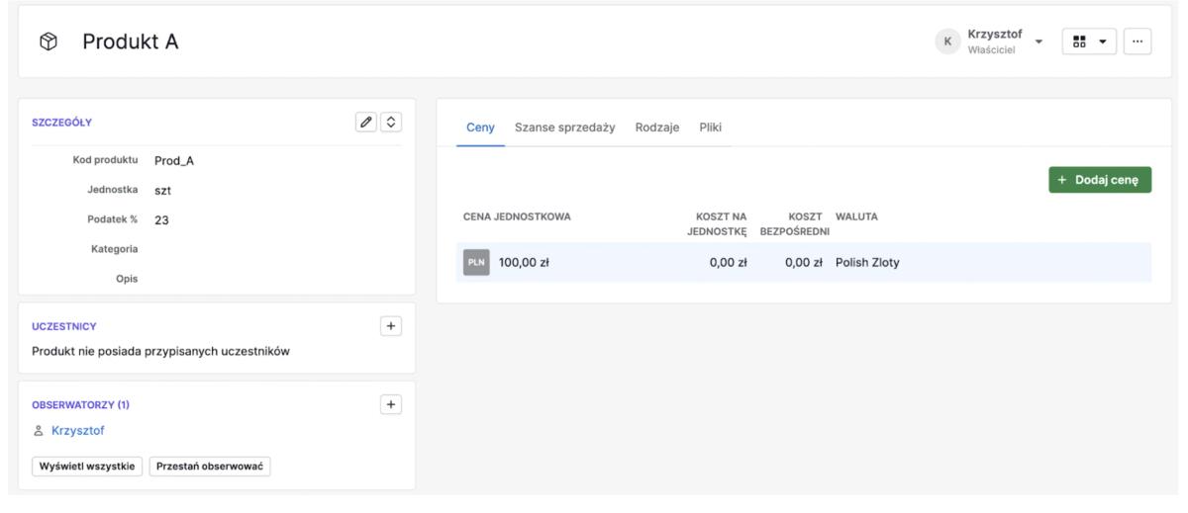Click the Cena jednostkowa column header

pos(517,216)
